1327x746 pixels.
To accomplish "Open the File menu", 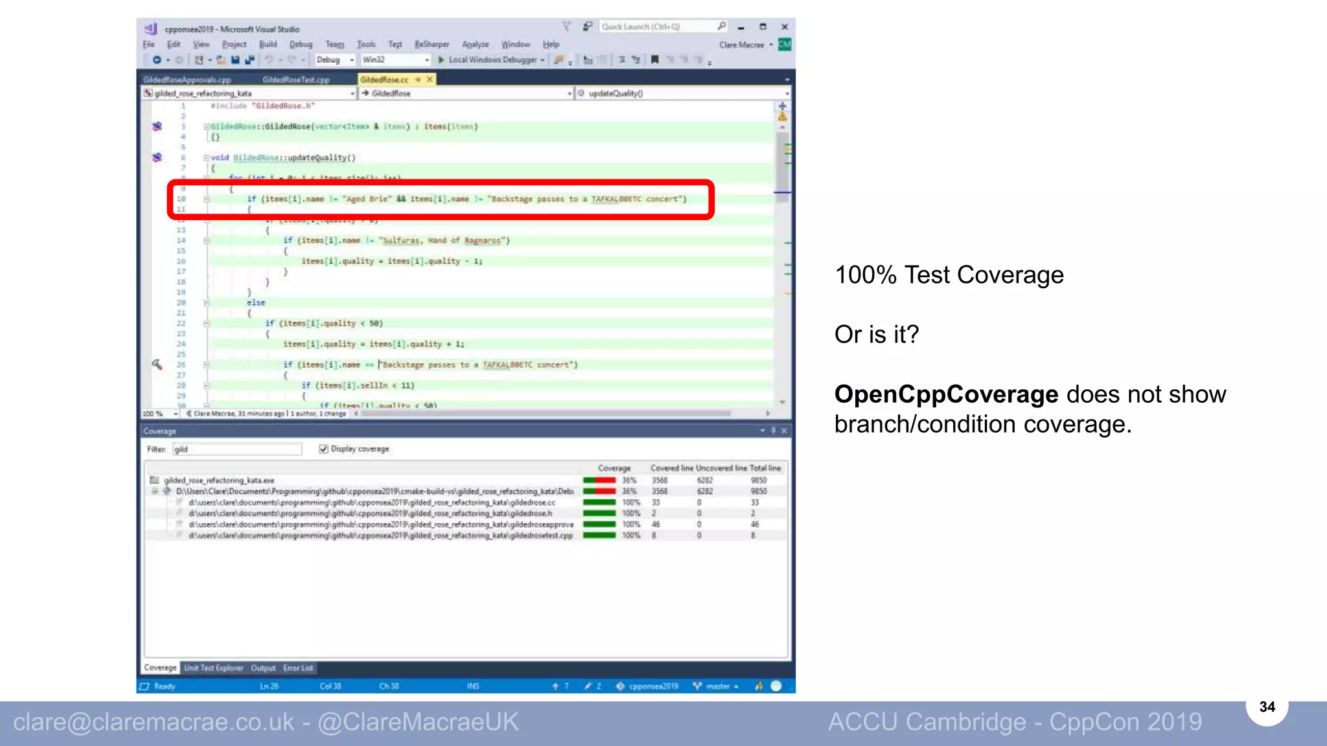I will pyautogui.click(x=148, y=44).
